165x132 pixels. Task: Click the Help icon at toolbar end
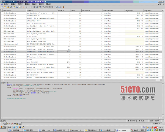point(63,7)
